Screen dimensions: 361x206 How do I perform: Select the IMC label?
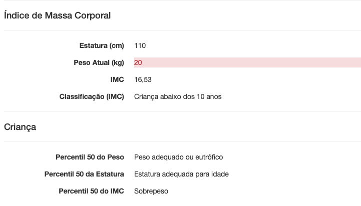(x=117, y=79)
